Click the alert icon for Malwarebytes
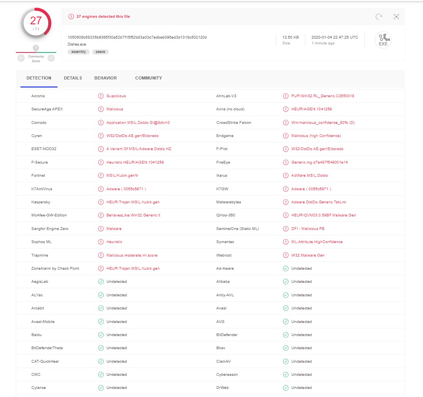 coord(286,202)
